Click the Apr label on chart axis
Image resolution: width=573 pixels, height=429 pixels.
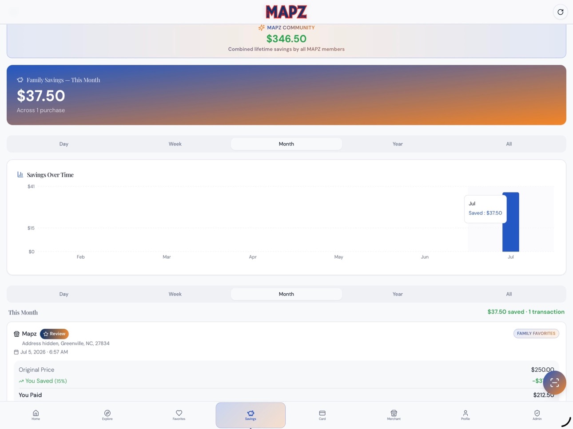tap(253, 257)
